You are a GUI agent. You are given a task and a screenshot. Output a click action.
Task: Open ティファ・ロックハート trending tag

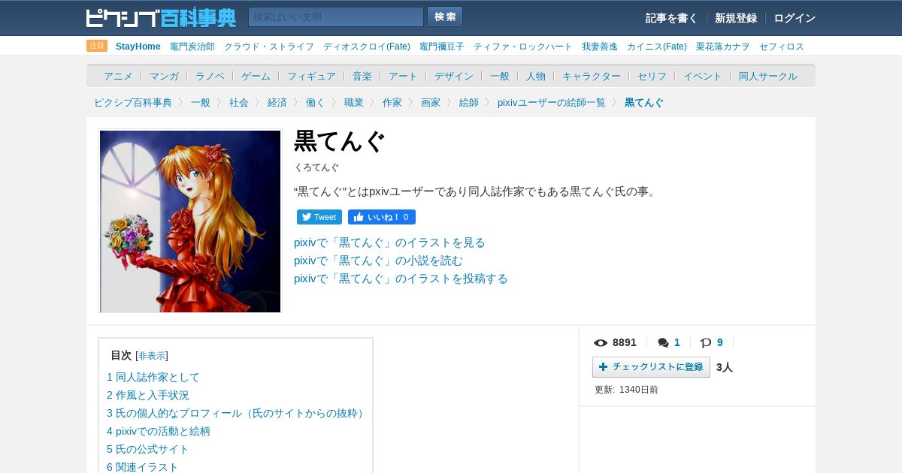[523, 47]
